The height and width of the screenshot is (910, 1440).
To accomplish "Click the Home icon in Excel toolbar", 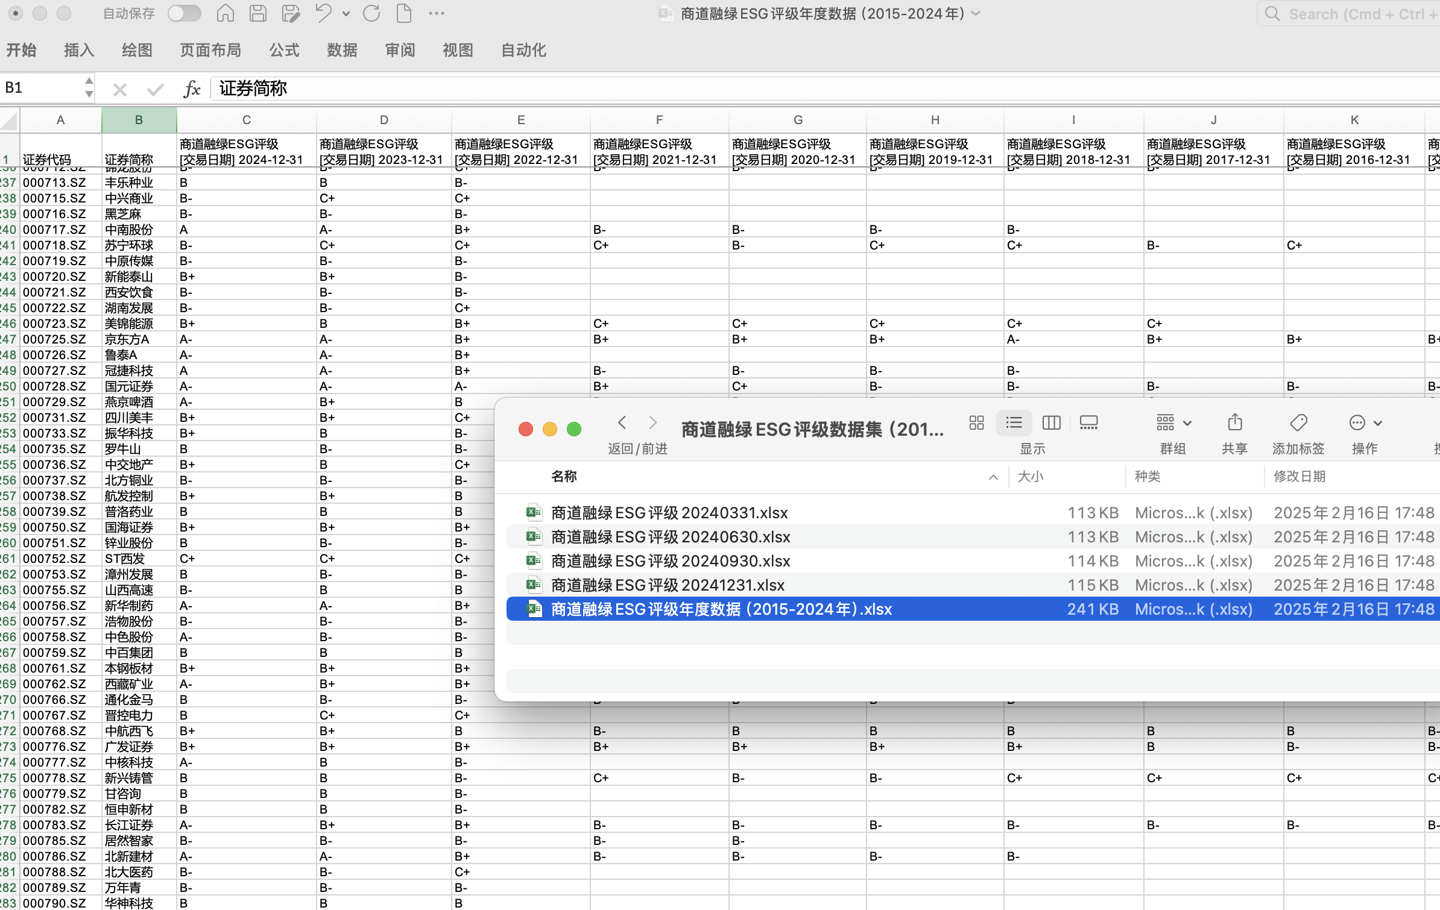I will tap(225, 13).
